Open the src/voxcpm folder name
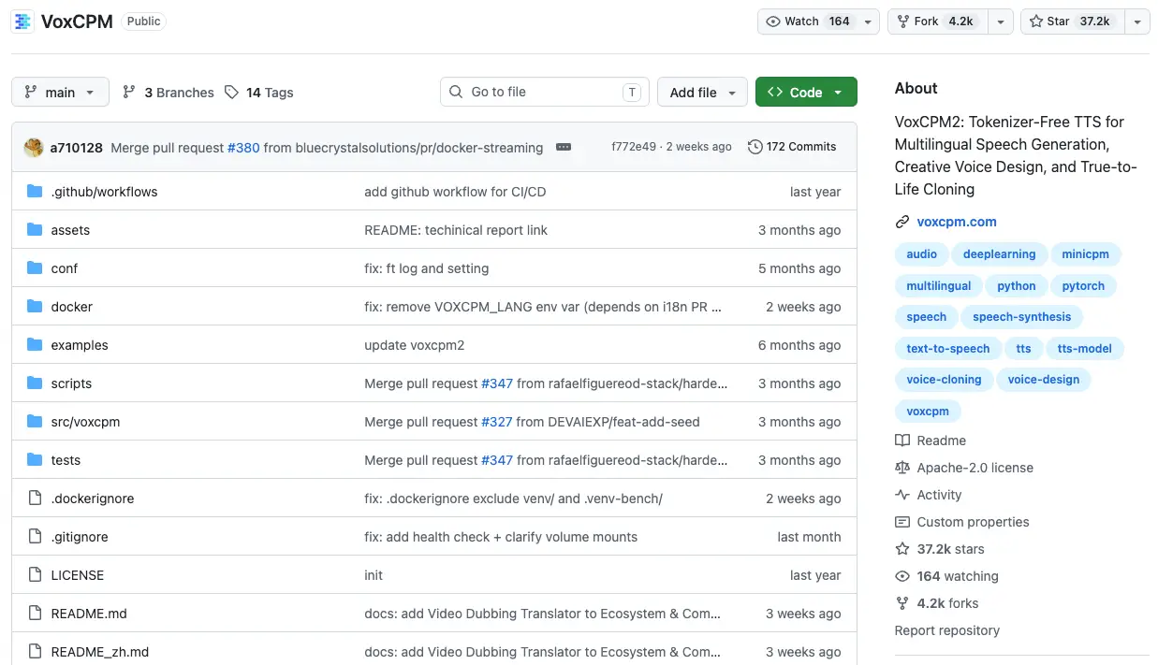The image size is (1158, 665). (x=85, y=422)
